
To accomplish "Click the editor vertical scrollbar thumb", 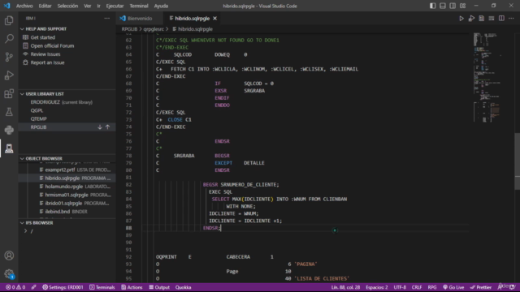I will point(517,161).
